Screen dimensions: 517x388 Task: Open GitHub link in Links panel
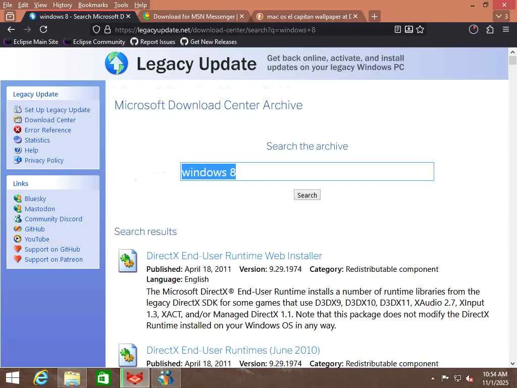pyautogui.click(x=34, y=229)
